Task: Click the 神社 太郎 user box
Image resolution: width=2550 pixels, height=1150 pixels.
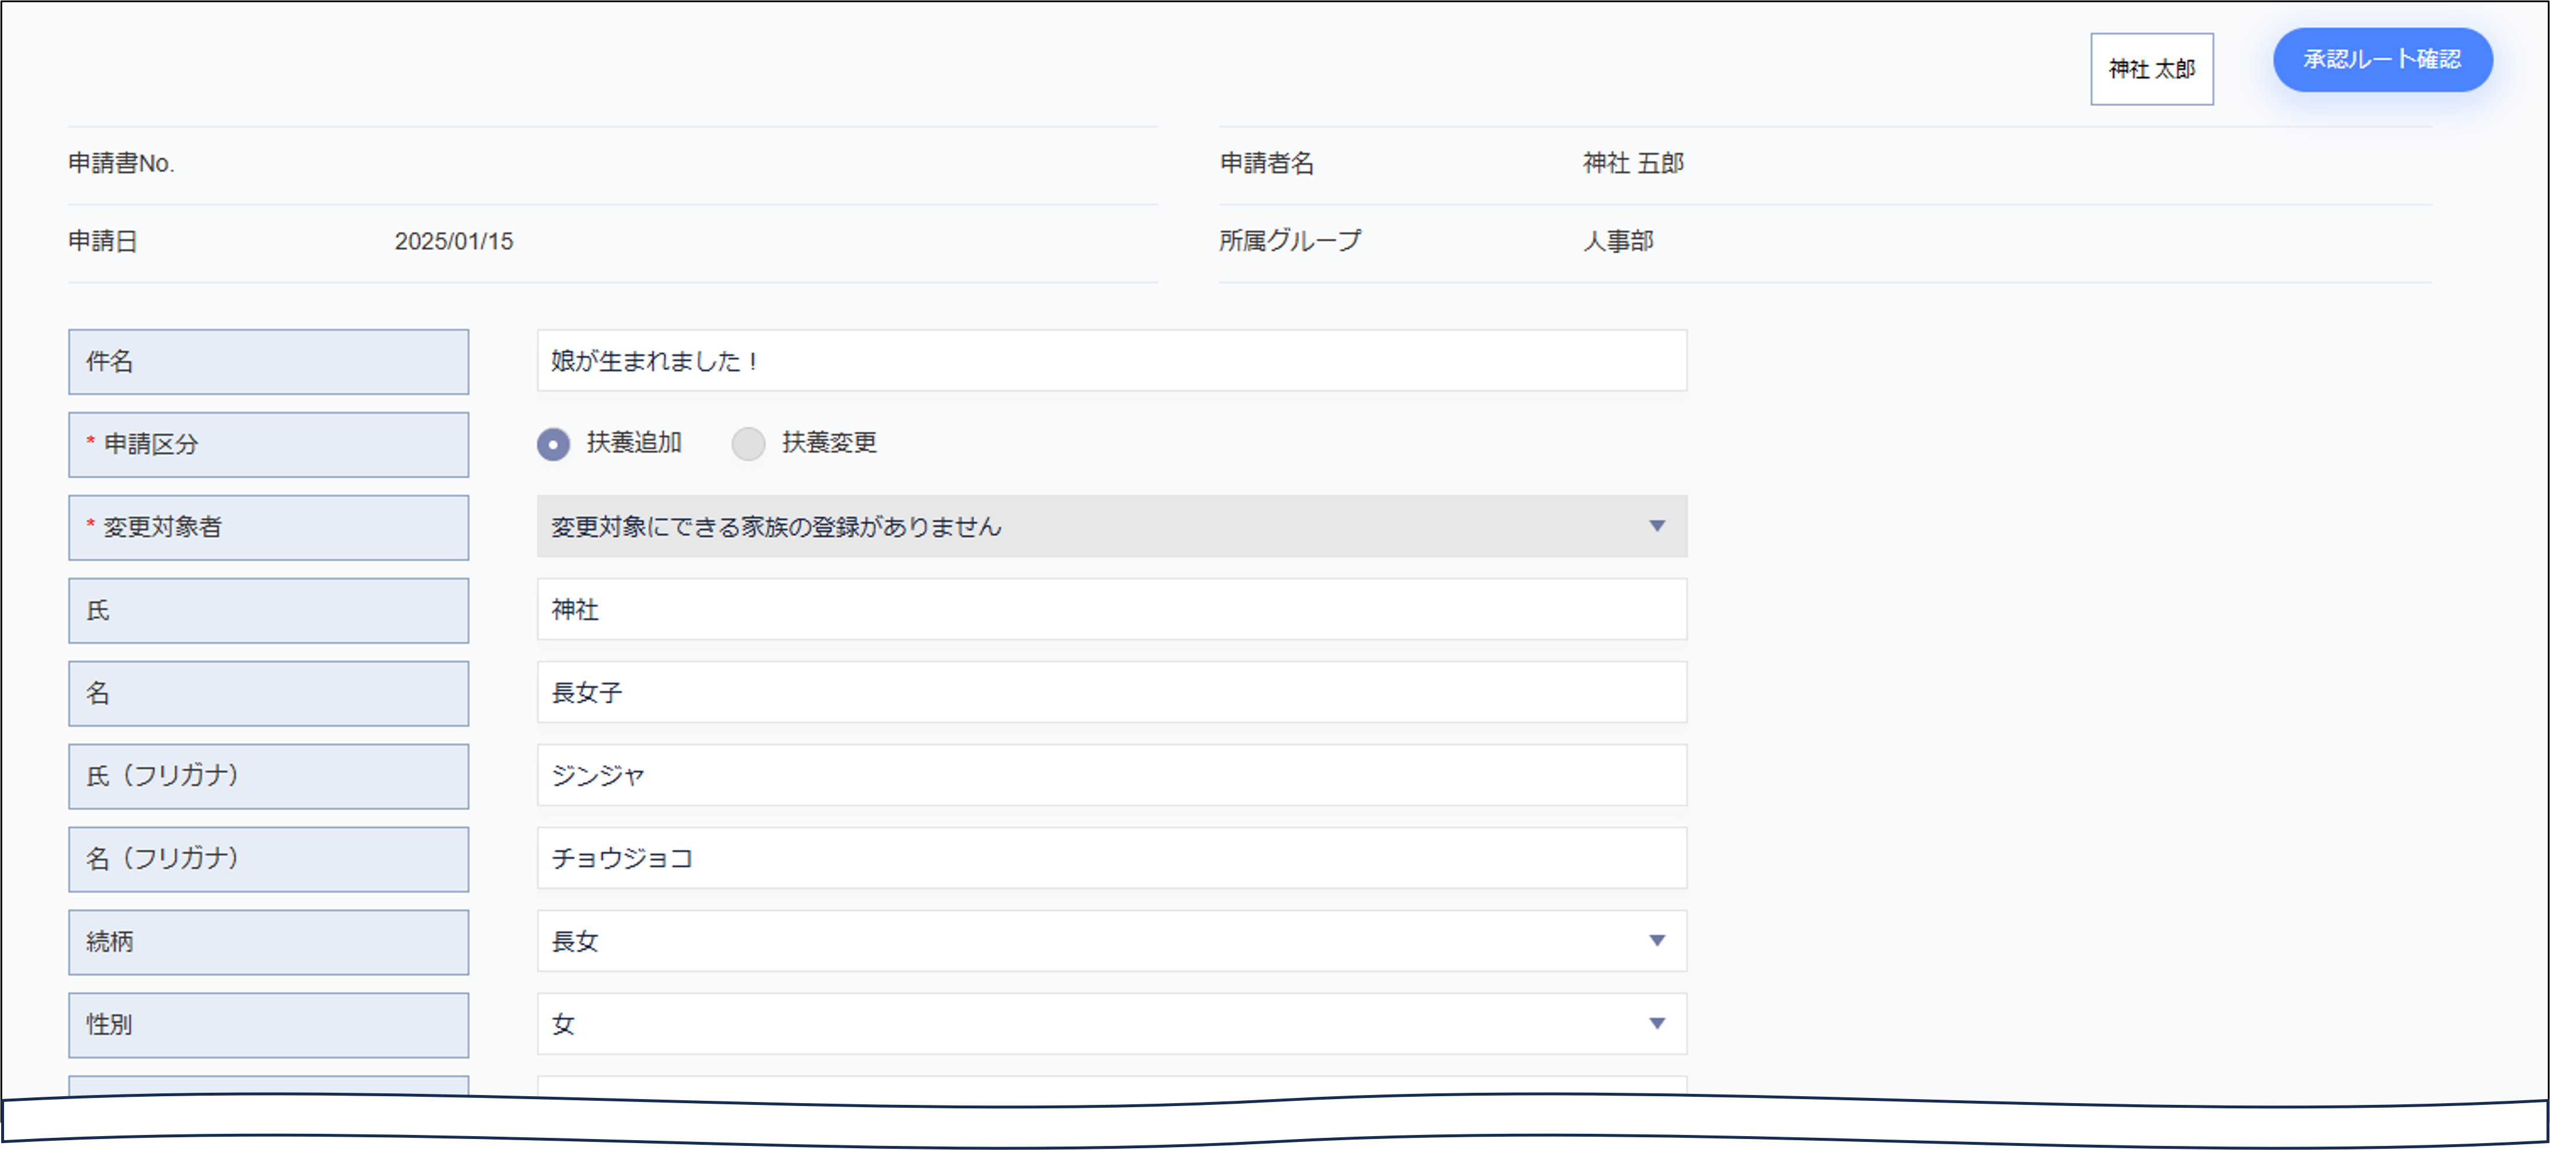Action: 2151,69
